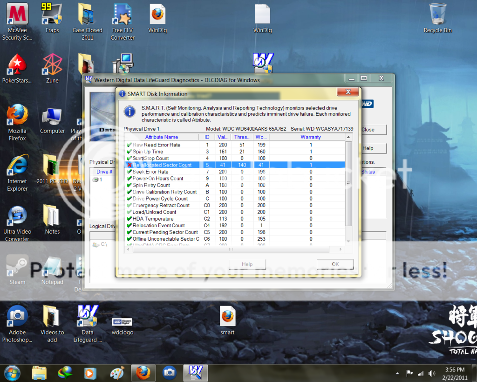
Task: Open the WinDlg Firefox document icon
Action: click(157, 18)
